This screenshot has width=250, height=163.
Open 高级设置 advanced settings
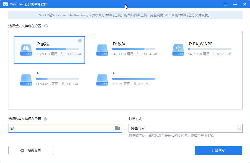point(31,151)
